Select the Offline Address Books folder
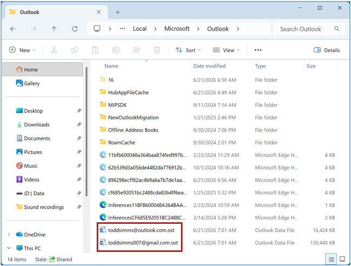 tap(133, 130)
